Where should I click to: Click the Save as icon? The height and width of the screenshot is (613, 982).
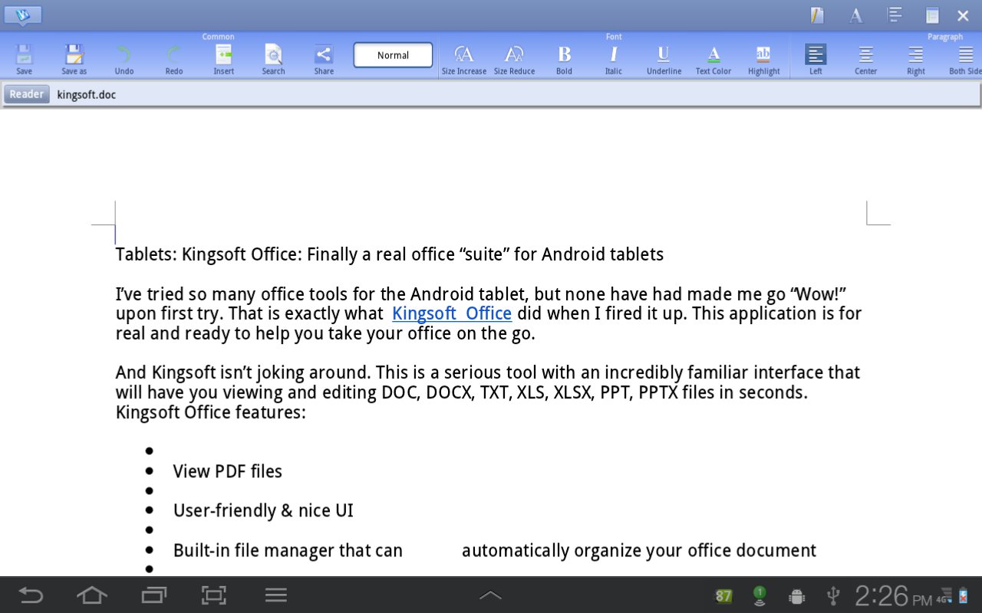74,58
